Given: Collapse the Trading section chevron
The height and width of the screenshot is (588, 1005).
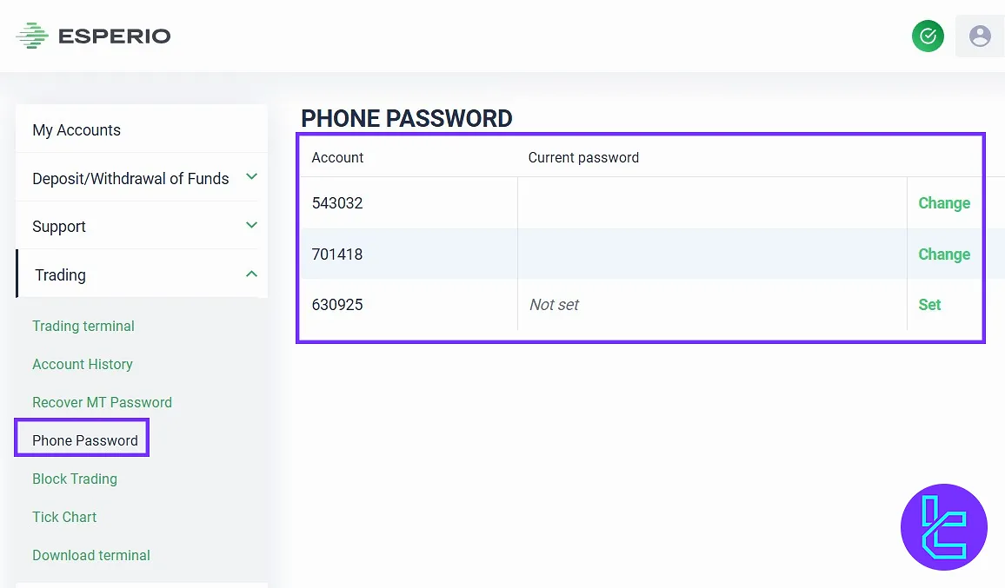Looking at the screenshot, I should click(x=251, y=274).
